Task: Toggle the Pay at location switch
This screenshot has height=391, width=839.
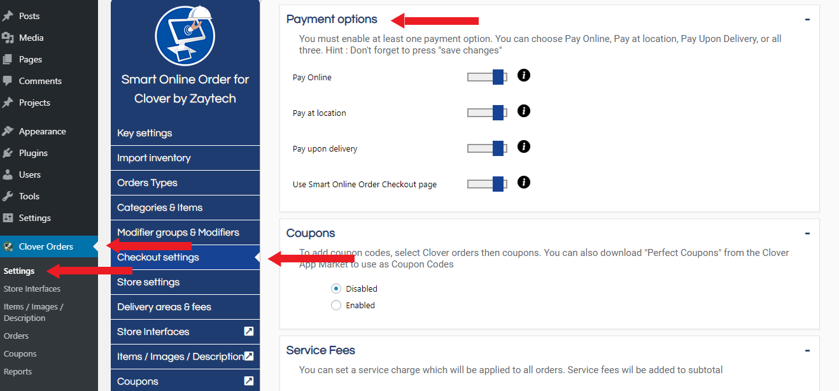Action: point(487,113)
